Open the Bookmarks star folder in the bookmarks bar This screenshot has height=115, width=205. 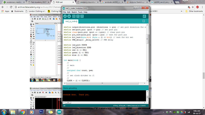click(17, 11)
